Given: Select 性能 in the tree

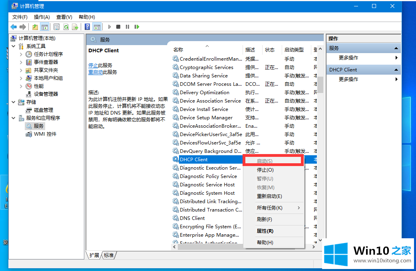Looking at the screenshot, I should click(39, 86).
